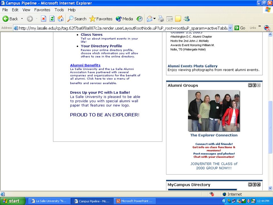The height and width of the screenshot is (205, 273).
Task: Launch the Messenger people icon
Action: [x=187, y=19]
